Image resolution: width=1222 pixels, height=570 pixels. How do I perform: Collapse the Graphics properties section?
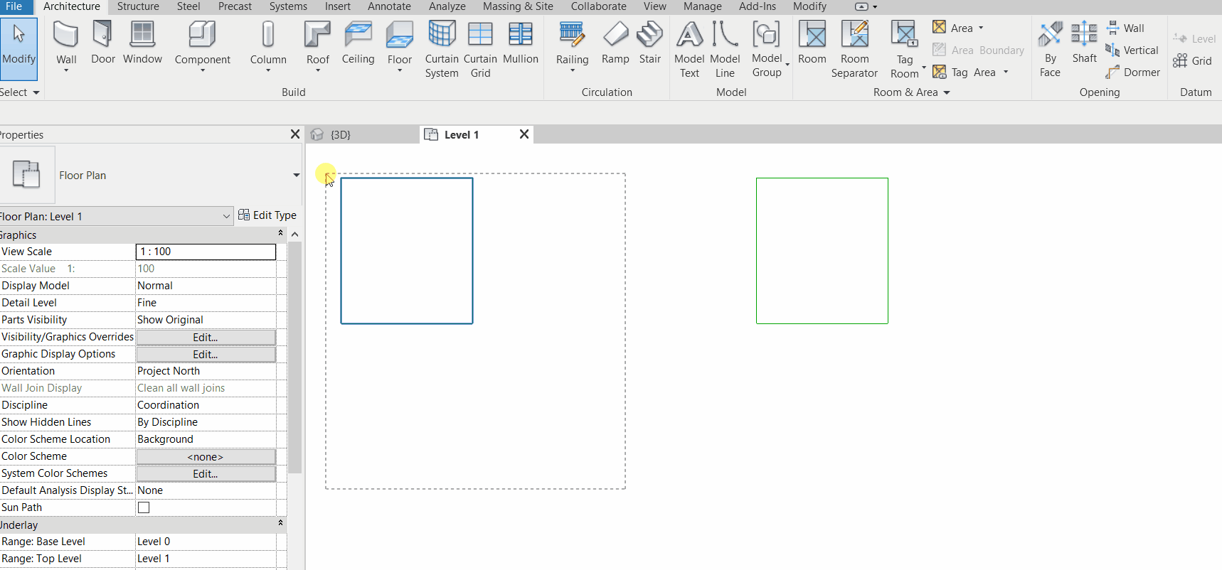coord(280,234)
